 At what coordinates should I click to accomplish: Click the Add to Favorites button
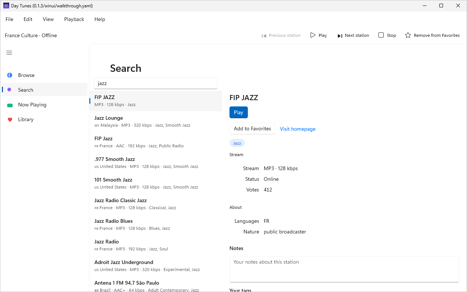coord(252,129)
